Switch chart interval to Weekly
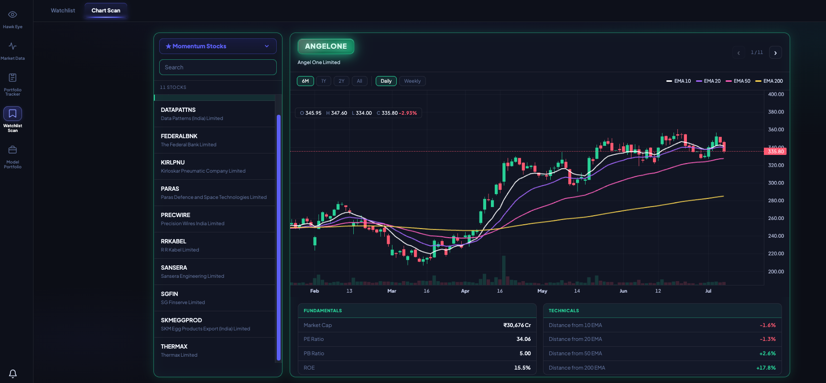 (x=412, y=81)
